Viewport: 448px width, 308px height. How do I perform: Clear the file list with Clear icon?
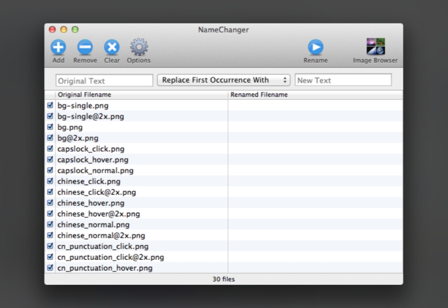click(112, 47)
